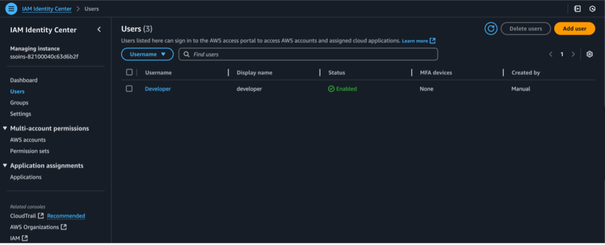
Task: Click the MFA devices column header
Action: [x=435, y=73]
